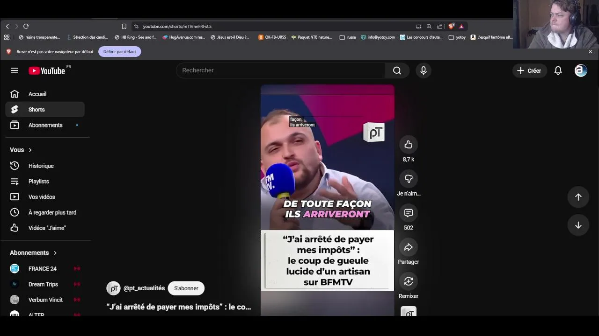Click the share icon in the address bar

pyautogui.click(x=440, y=26)
